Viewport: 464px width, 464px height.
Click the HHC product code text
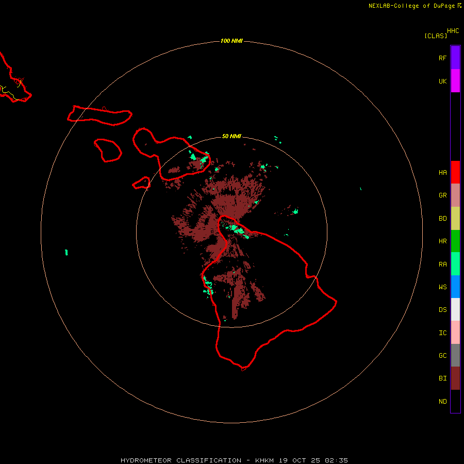click(453, 31)
